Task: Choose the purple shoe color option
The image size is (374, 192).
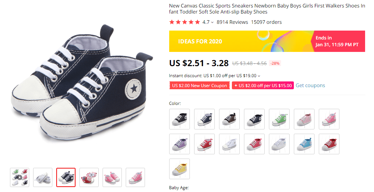Action: (180, 144)
